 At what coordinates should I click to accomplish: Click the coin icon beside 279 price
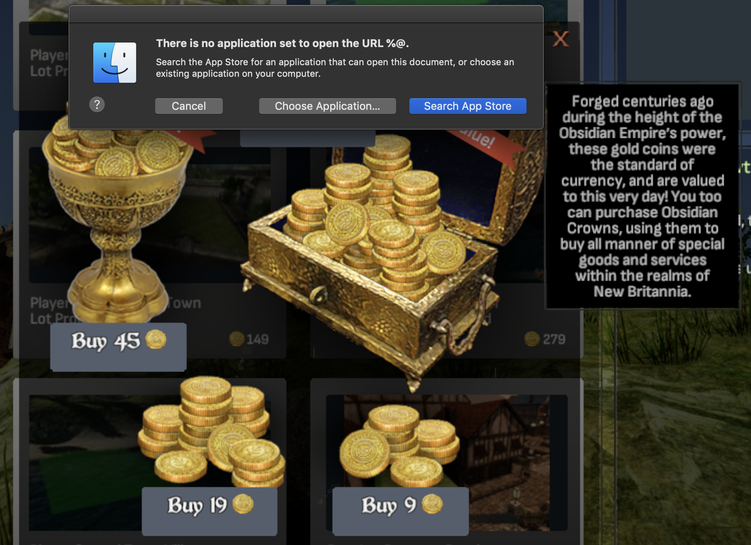pos(532,339)
